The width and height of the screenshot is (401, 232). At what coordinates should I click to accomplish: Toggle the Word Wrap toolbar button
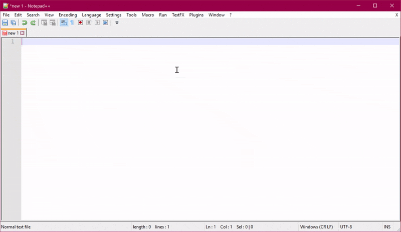pyautogui.click(x=64, y=23)
